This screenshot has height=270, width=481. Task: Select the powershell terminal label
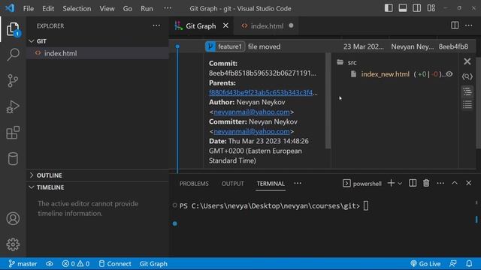click(362, 183)
